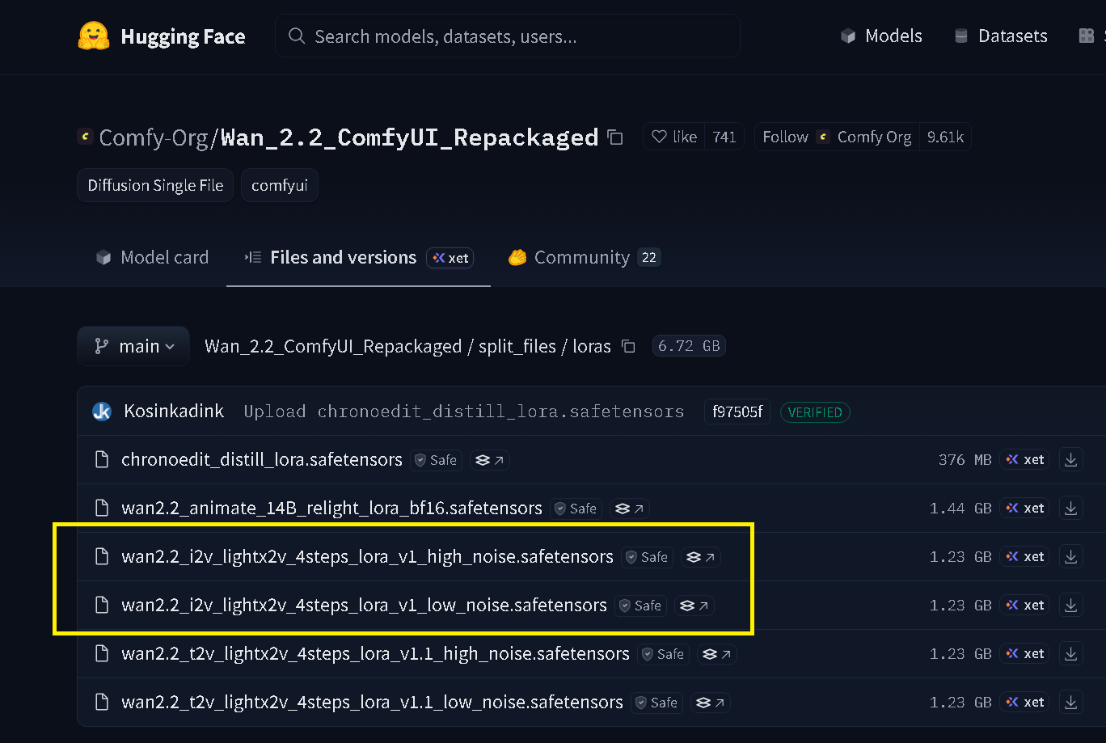Open the layers file-info icon for wan2.2_animate_14B_relight_lora_bf16
Image resolution: width=1106 pixels, height=743 pixels.
[630, 509]
